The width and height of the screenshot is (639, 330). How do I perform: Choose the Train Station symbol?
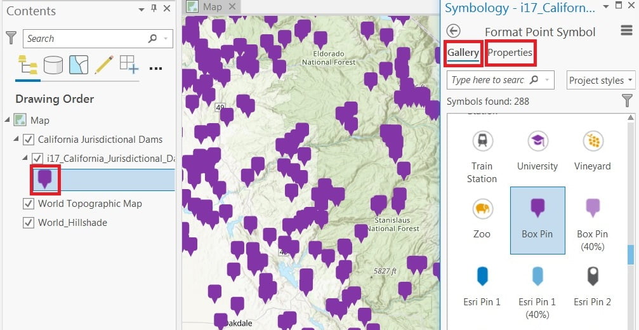(482, 157)
